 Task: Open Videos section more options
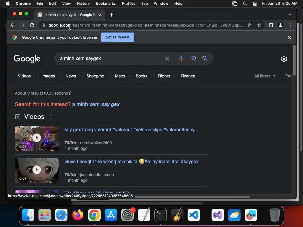coord(51,117)
